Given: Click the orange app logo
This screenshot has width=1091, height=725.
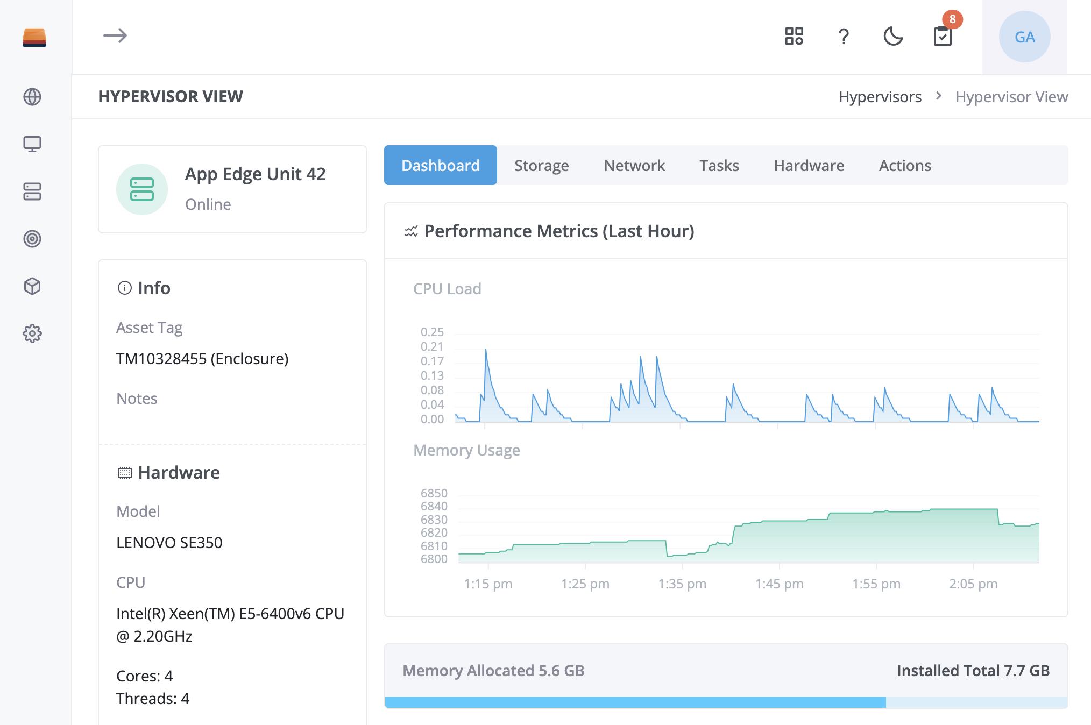Looking at the screenshot, I should (x=34, y=37).
